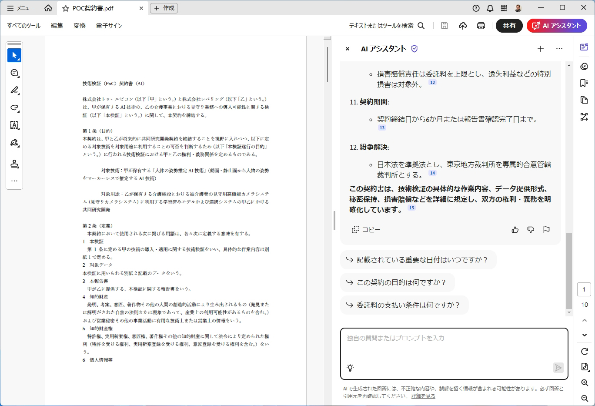Choose the freehand draw tool
Image resolution: width=595 pixels, height=406 pixels.
pos(14,107)
